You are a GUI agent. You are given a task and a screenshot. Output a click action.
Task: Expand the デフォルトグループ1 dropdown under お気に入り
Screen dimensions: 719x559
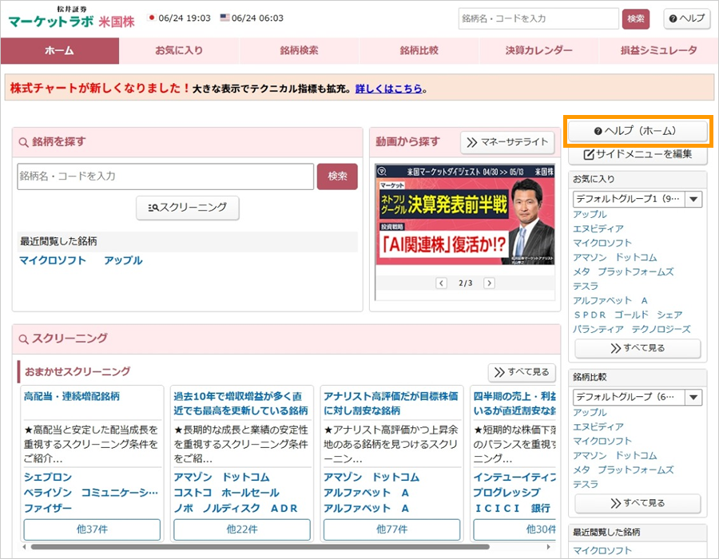(638, 200)
